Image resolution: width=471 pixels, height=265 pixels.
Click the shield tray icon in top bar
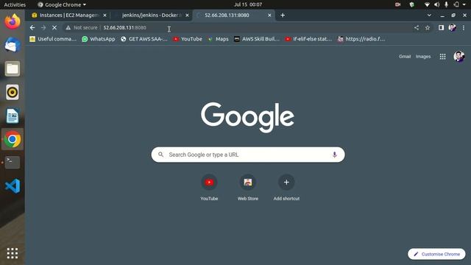[x=412, y=4]
